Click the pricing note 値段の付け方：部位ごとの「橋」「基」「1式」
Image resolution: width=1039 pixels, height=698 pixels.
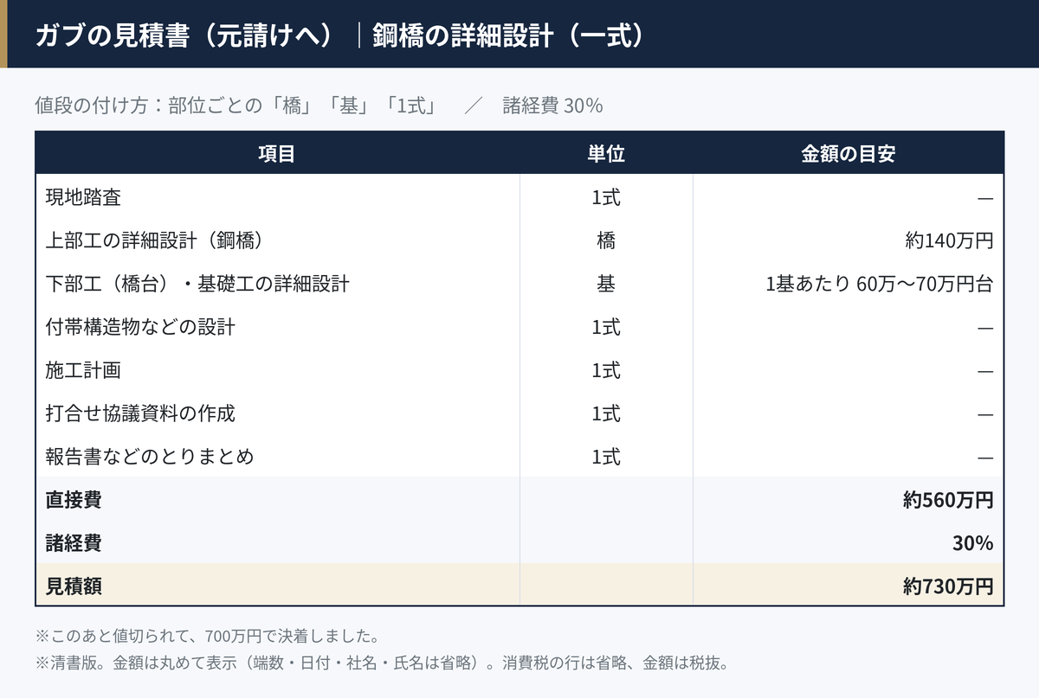click(x=235, y=106)
